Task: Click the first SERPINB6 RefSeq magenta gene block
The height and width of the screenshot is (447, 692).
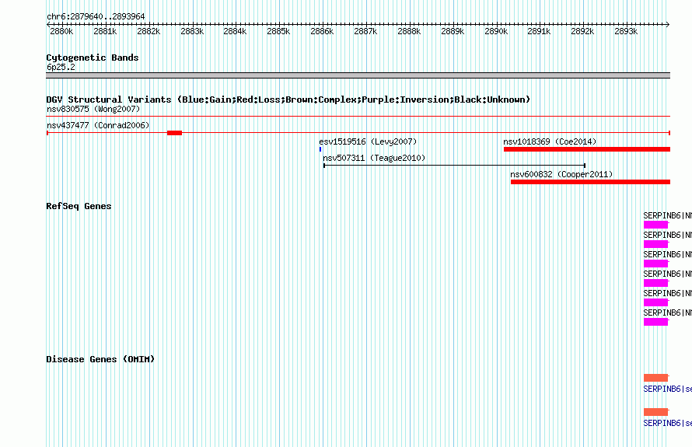Action: point(655,225)
